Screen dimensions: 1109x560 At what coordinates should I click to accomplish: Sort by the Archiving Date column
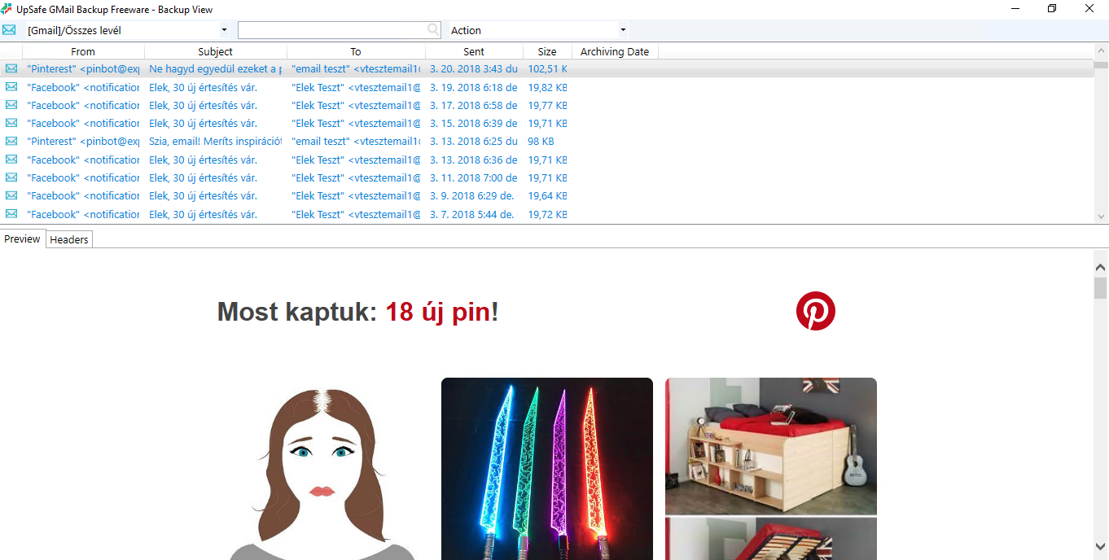tap(615, 51)
